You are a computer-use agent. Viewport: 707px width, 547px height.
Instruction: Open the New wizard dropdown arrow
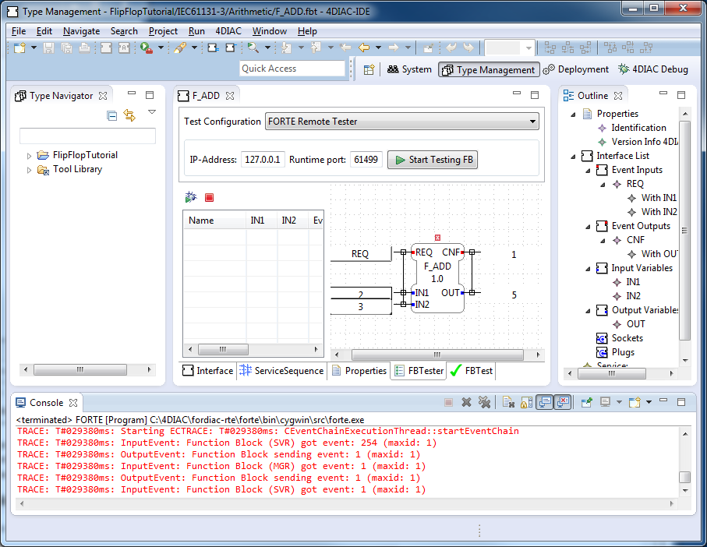(34, 48)
